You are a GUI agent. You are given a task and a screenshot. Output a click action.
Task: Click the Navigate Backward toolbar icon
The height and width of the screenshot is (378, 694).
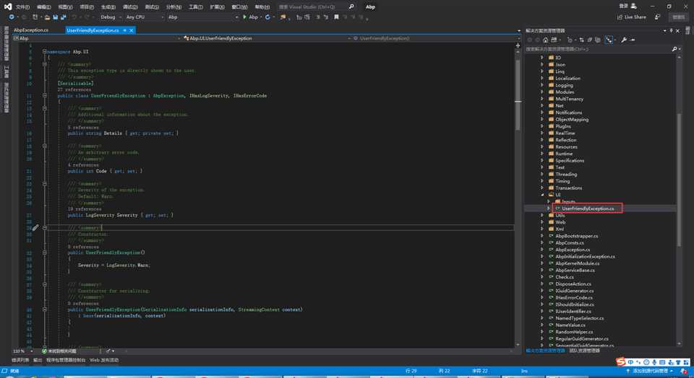12,17
